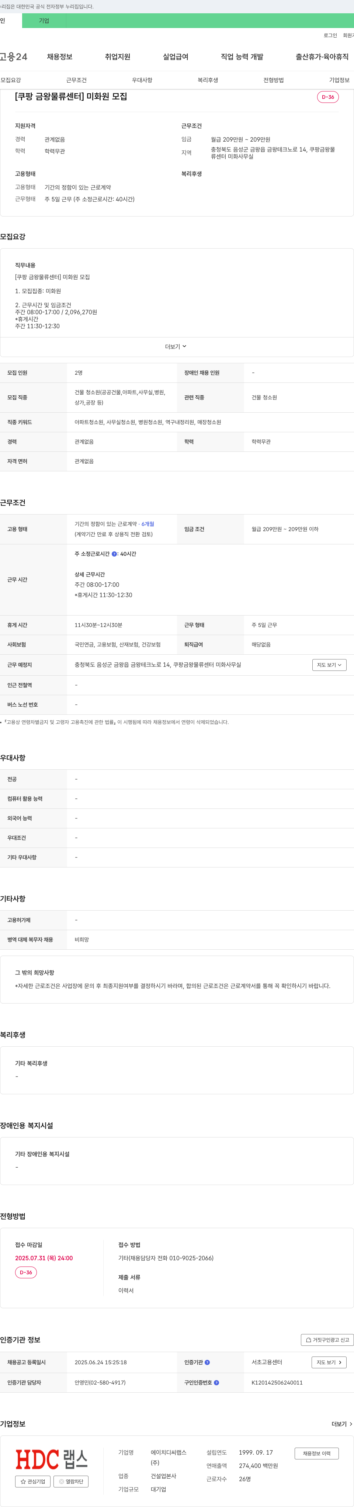
Task: Click 제출 서류 value 이력서
Action: click(x=126, y=1291)
